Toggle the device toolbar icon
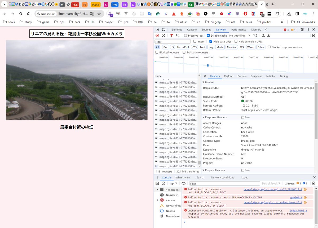The height and width of the screenshot is (228, 318). [x=164, y=30]
